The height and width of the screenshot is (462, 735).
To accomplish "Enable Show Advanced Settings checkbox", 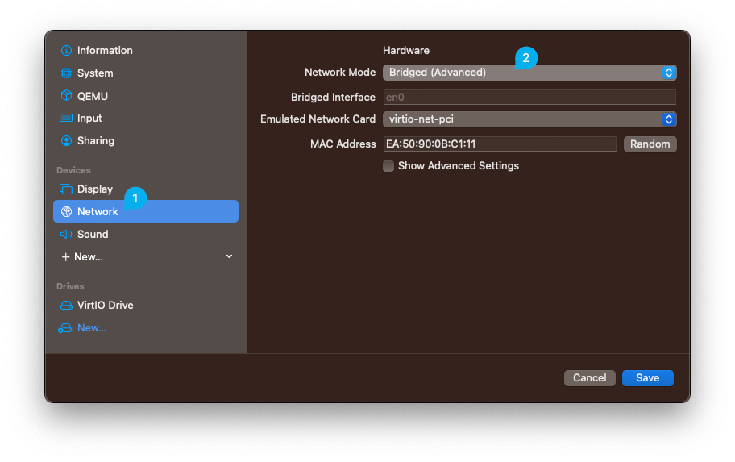I will click(x=388, y=166).
